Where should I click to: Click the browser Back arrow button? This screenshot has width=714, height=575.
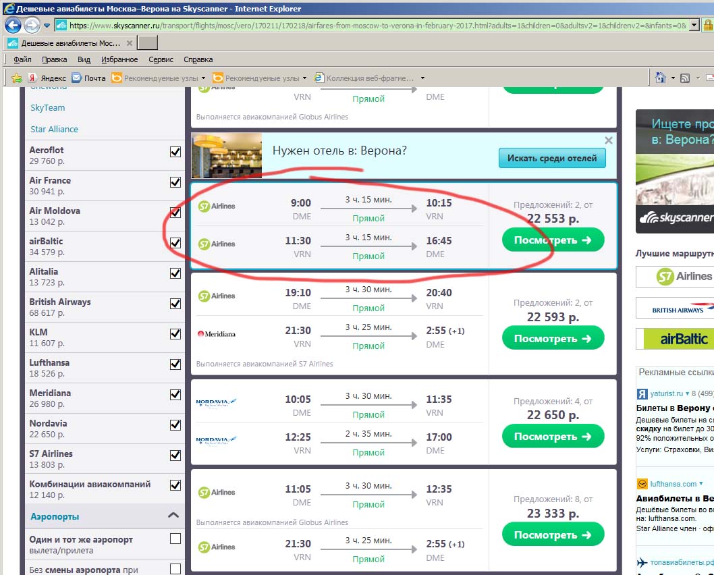coord(13,25)
